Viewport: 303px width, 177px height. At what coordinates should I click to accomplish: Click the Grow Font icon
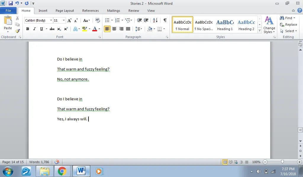tap(70, 20)
